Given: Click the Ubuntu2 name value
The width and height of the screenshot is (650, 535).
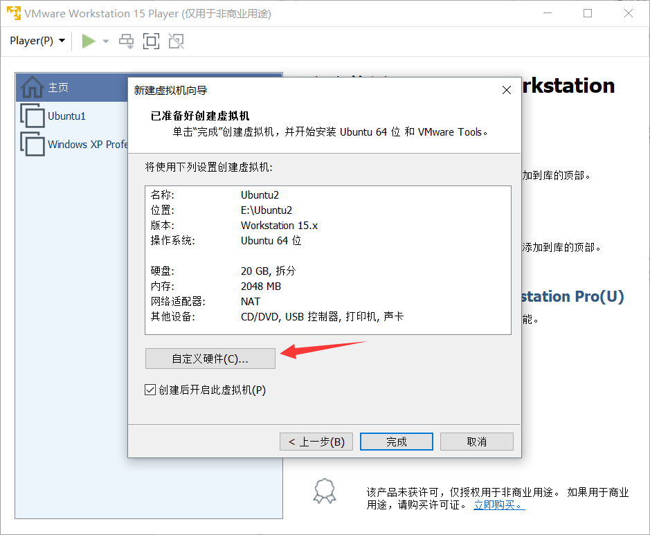Looking at the screenshot, I should 260,194.
